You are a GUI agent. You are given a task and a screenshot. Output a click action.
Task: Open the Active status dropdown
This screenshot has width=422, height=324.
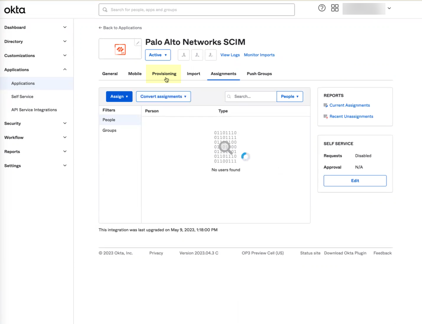[158, 55]
